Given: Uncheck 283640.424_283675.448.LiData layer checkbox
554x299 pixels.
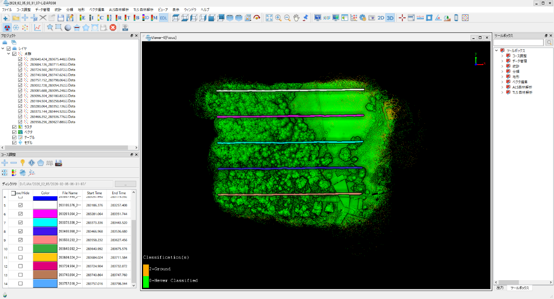Looking at the screenshot, I should 20,59.
